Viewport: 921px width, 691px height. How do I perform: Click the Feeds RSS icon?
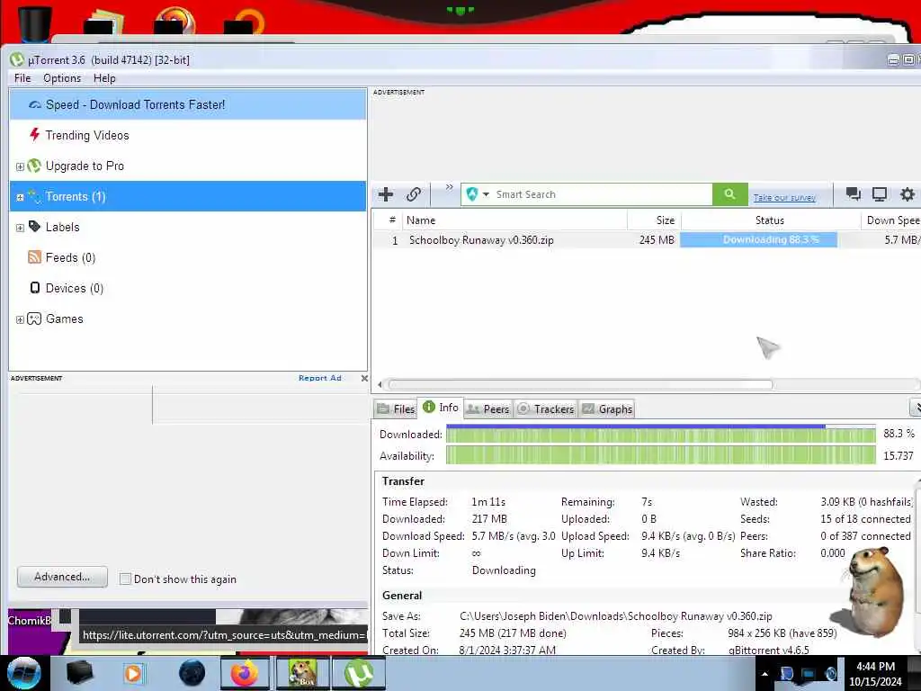click(35, 257)
